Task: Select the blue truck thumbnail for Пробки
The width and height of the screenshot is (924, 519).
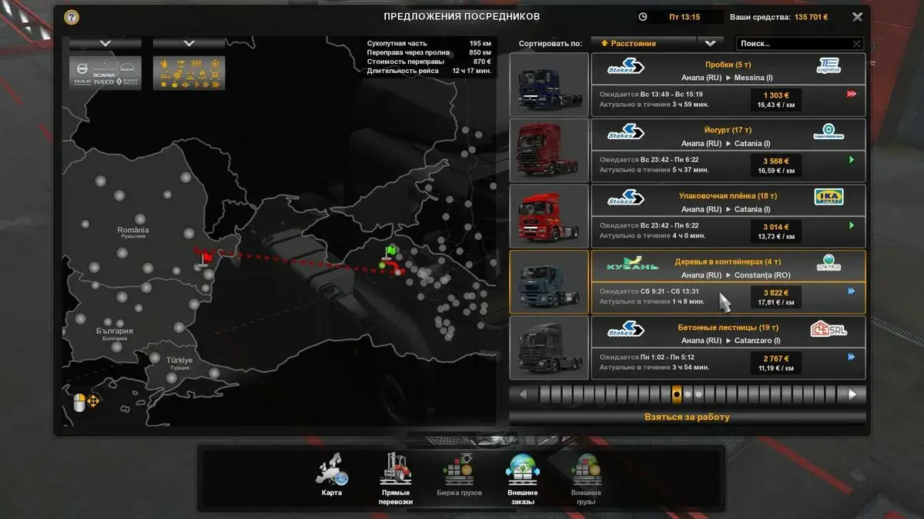Action: click(x=548, y=85)
